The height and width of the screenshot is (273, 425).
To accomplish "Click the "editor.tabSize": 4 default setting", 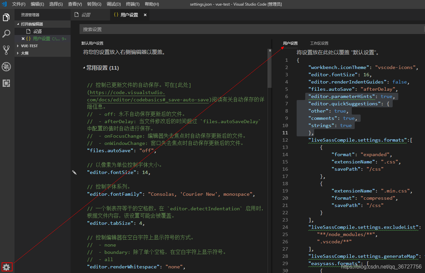I will coord(116,223).
